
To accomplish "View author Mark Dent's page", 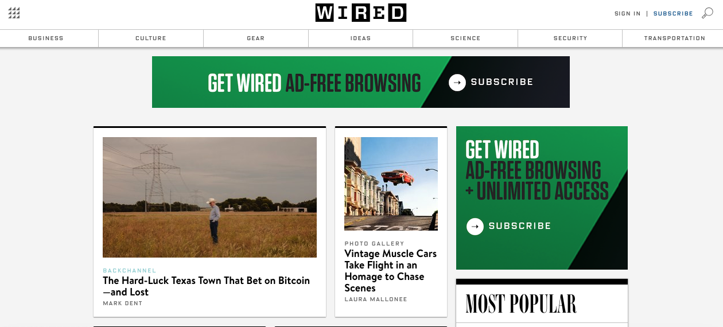I will (122, 303).
